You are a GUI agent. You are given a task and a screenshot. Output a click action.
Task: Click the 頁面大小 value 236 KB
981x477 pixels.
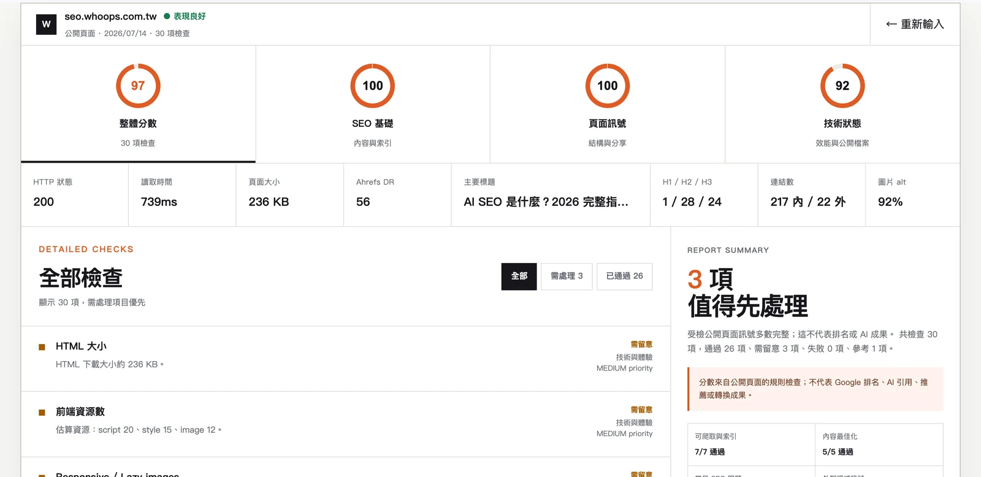[269, 202]
